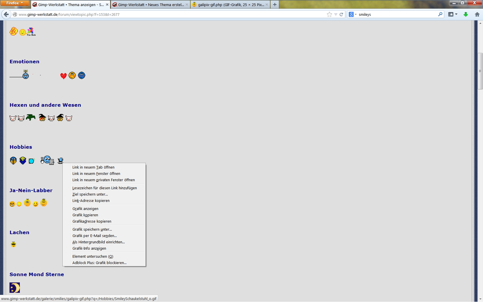This screenshot has height=302, width=483.
Task: Click the 'Lachen' heading
Action: 20,232
